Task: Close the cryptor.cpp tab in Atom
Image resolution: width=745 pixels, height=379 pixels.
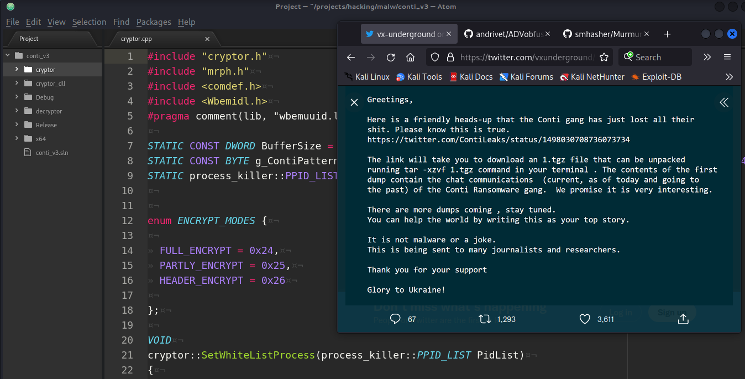Action: [207, 39]
